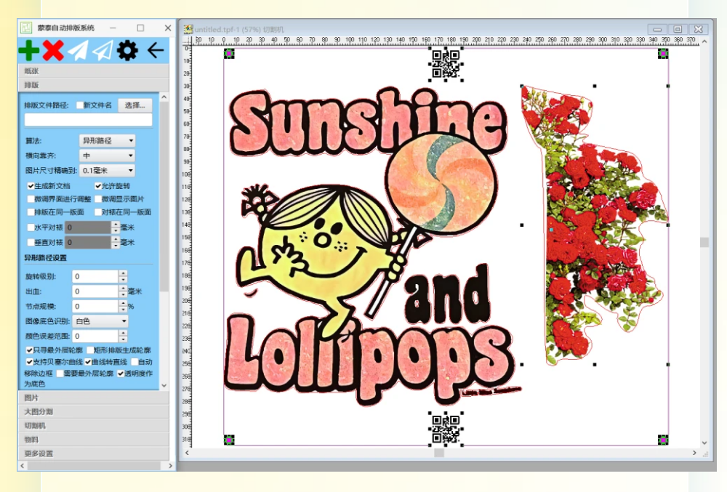Open the 横向靠齐 dropdown showing 中
727x492 pixels.
[107, 156]
